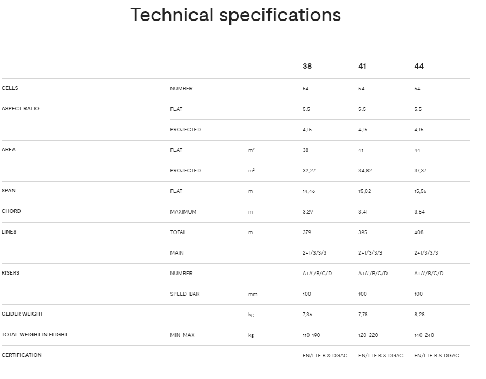Click the CERTIFICATION row label
486x379 pixels.
[x=22, y=355]
